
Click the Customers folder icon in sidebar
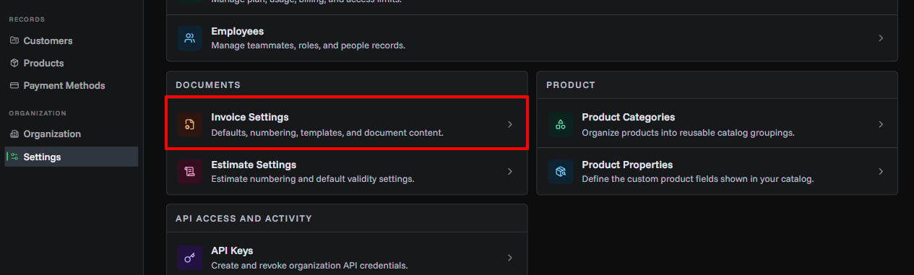[x=14, y=40]
